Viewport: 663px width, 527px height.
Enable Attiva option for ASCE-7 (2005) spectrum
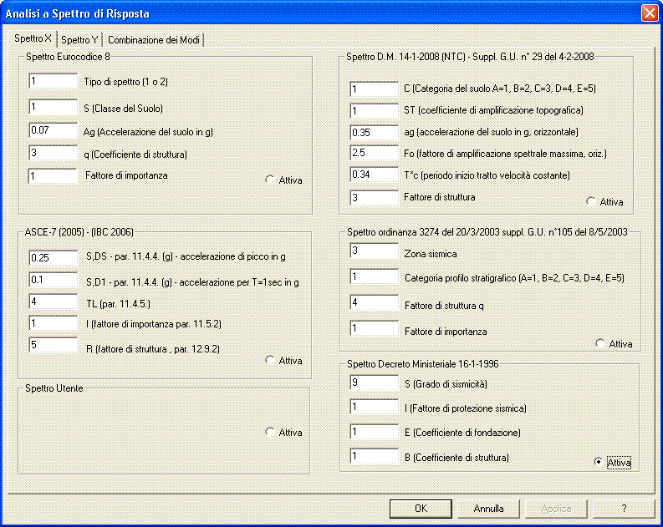click(x=270, y=361)
